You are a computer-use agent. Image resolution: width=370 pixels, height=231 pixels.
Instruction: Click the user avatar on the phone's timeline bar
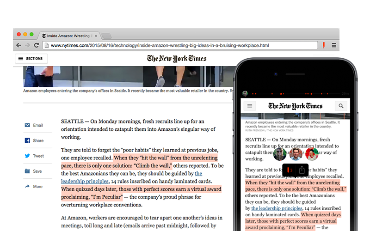pos(245,94)
